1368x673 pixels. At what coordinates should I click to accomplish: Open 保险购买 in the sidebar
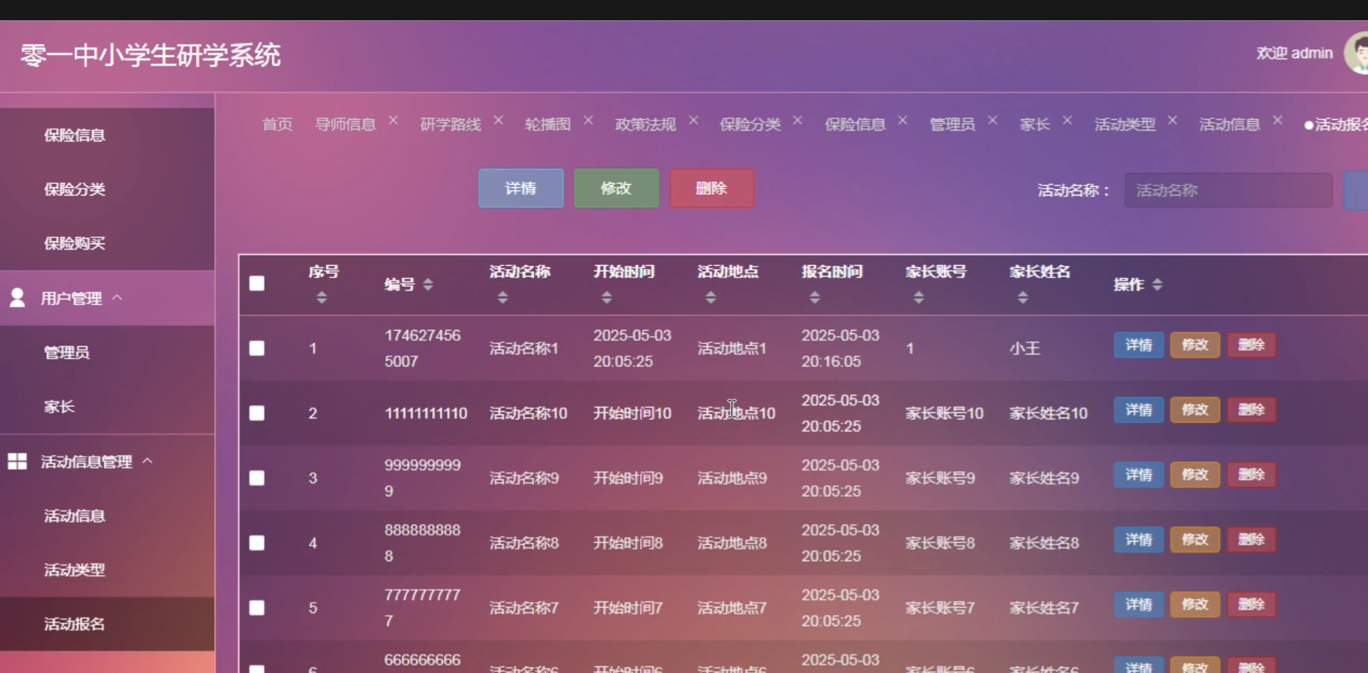tap(74, 243)
